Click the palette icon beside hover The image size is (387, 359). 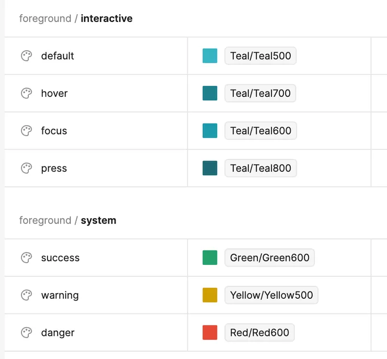pyautogui.click(x=26, y=94)
